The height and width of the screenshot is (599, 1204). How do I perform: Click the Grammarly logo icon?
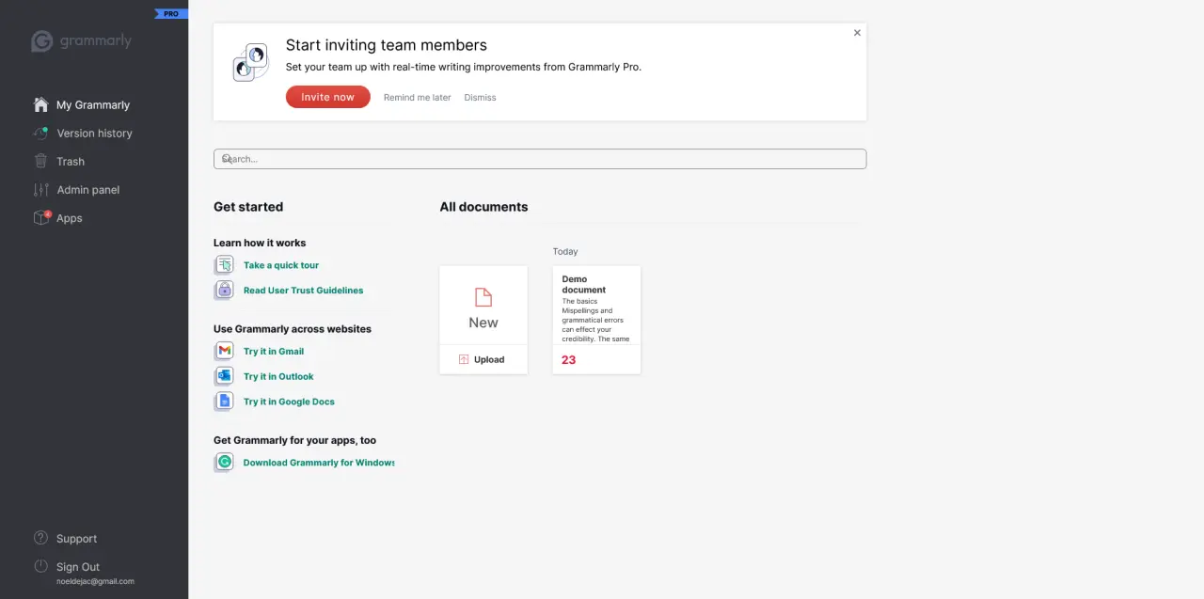pyautogui.click(x=41, y=41)
